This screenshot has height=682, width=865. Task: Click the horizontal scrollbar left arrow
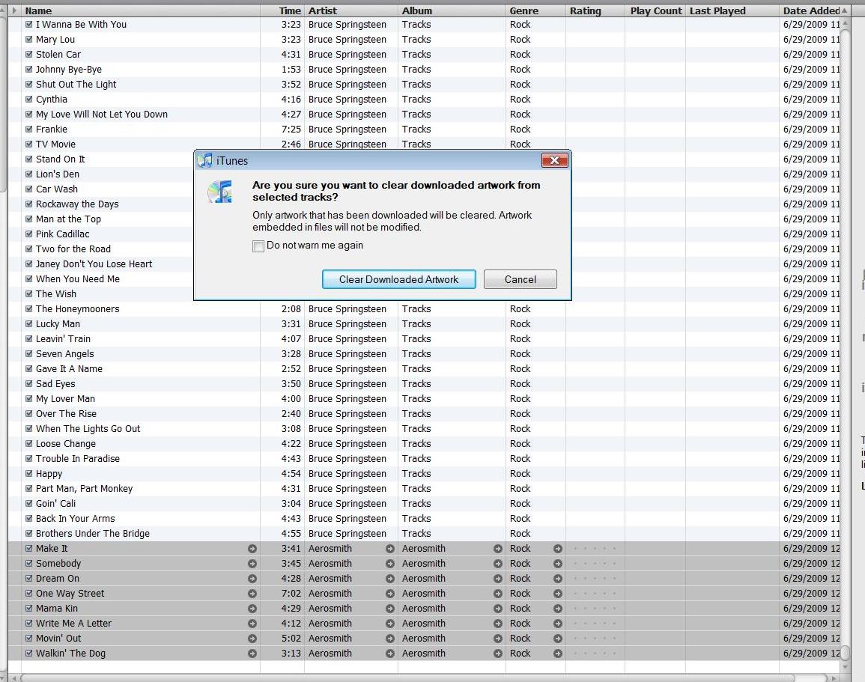click(13, 678)
